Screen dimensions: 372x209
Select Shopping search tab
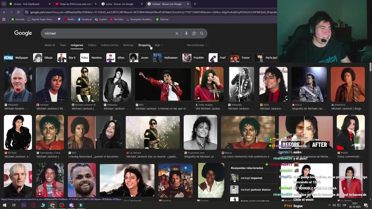[144, 45]
